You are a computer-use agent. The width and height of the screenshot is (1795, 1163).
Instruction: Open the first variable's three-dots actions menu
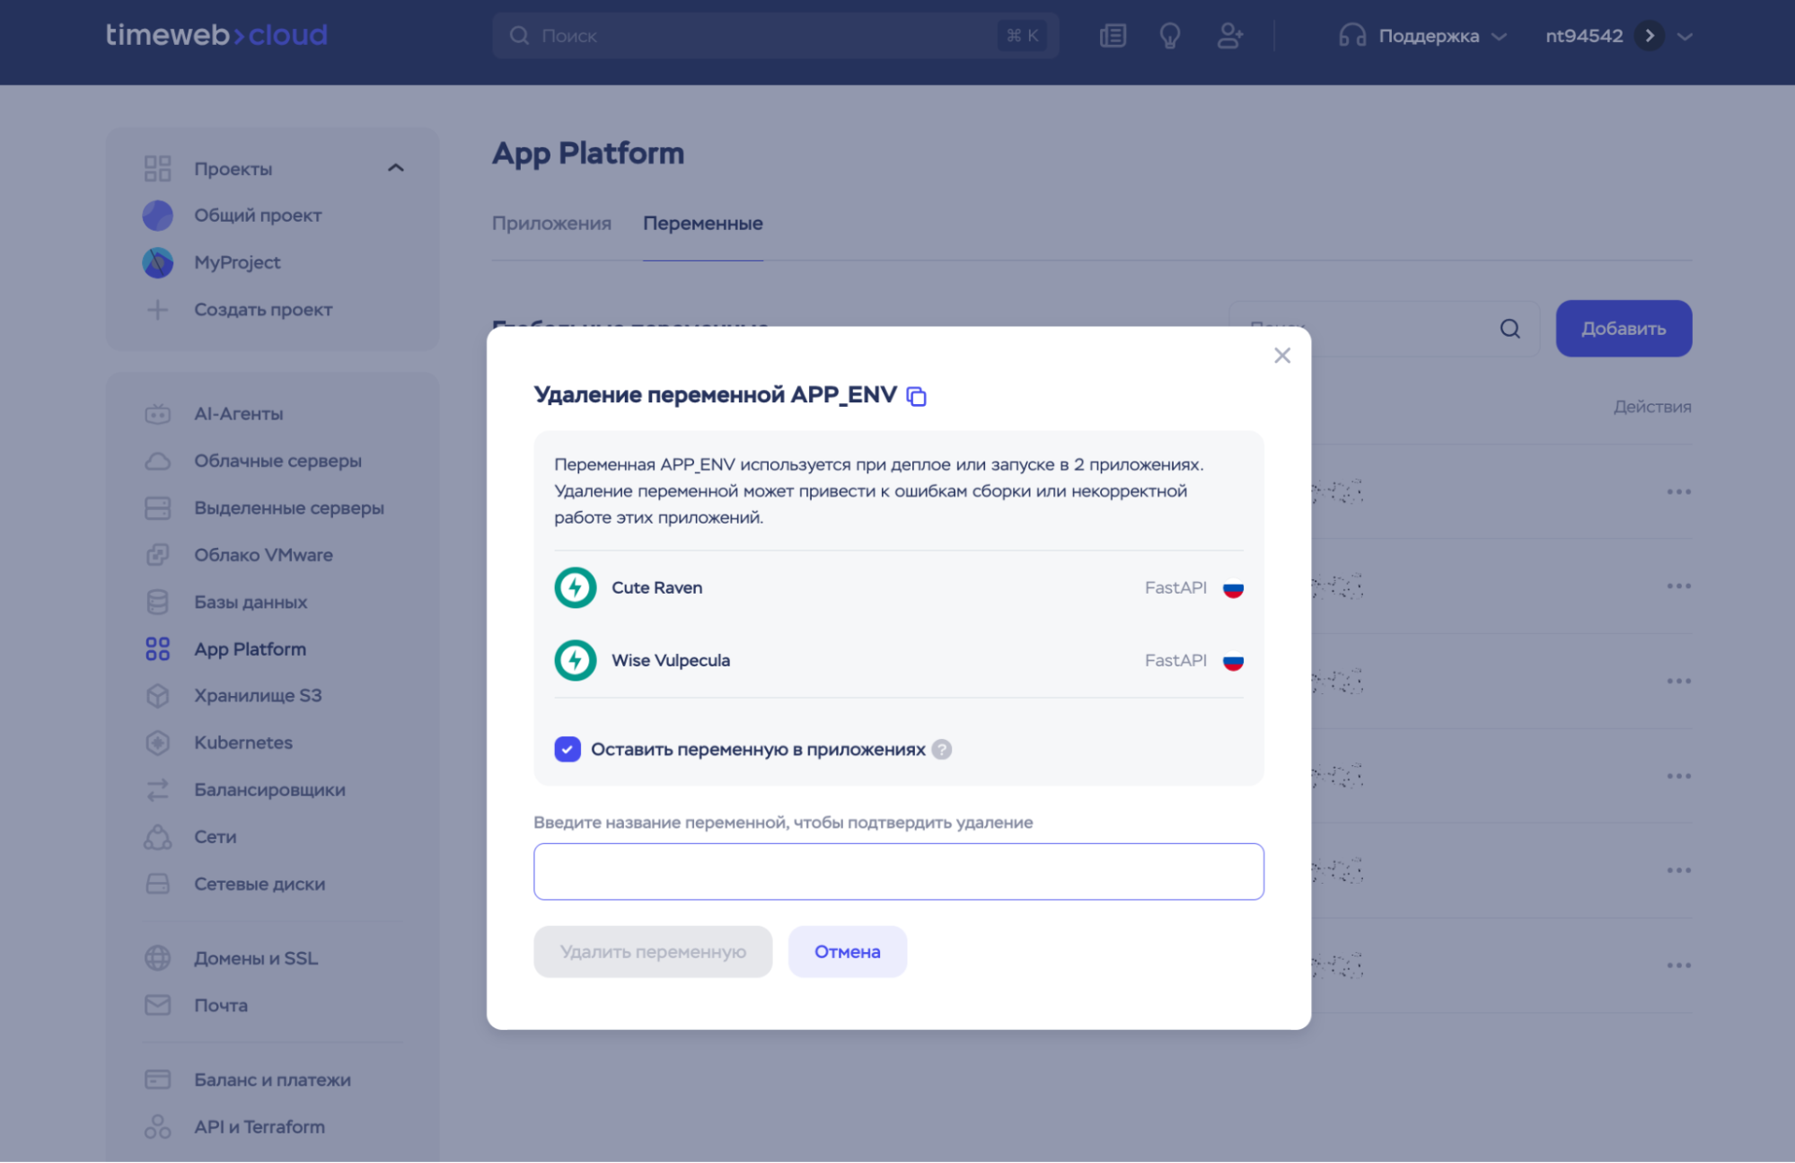(x=1678, y=491)
